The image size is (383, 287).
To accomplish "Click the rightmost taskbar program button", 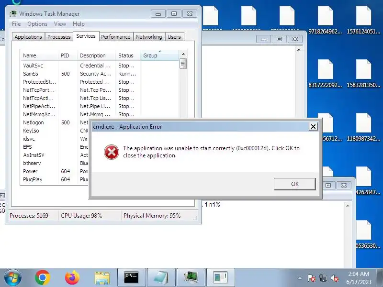I will tap(221, 278).
